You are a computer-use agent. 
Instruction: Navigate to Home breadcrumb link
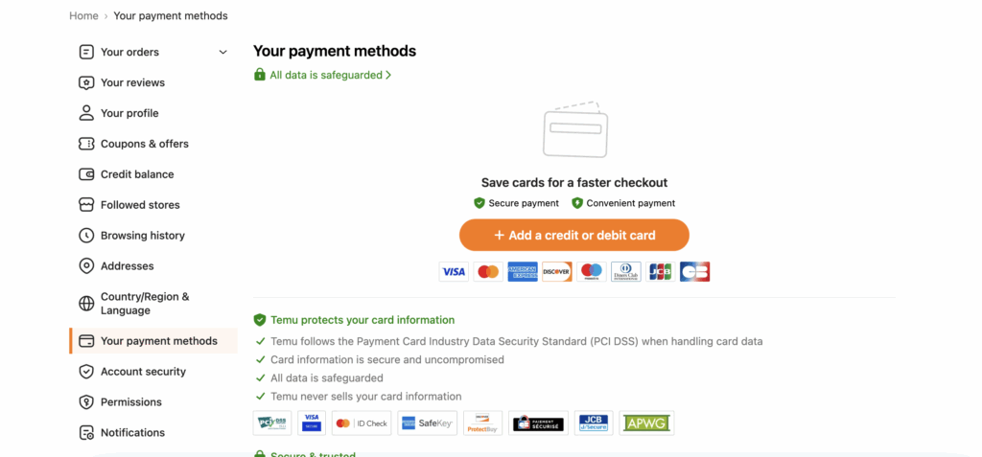tap(83, 15)
